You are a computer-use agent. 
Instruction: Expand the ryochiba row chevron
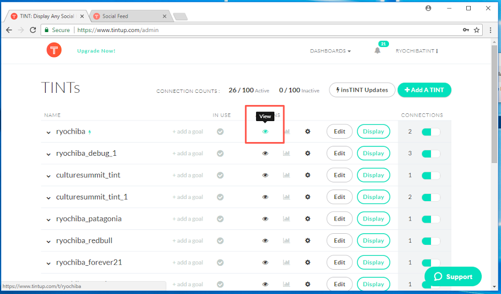pos(48,133)
